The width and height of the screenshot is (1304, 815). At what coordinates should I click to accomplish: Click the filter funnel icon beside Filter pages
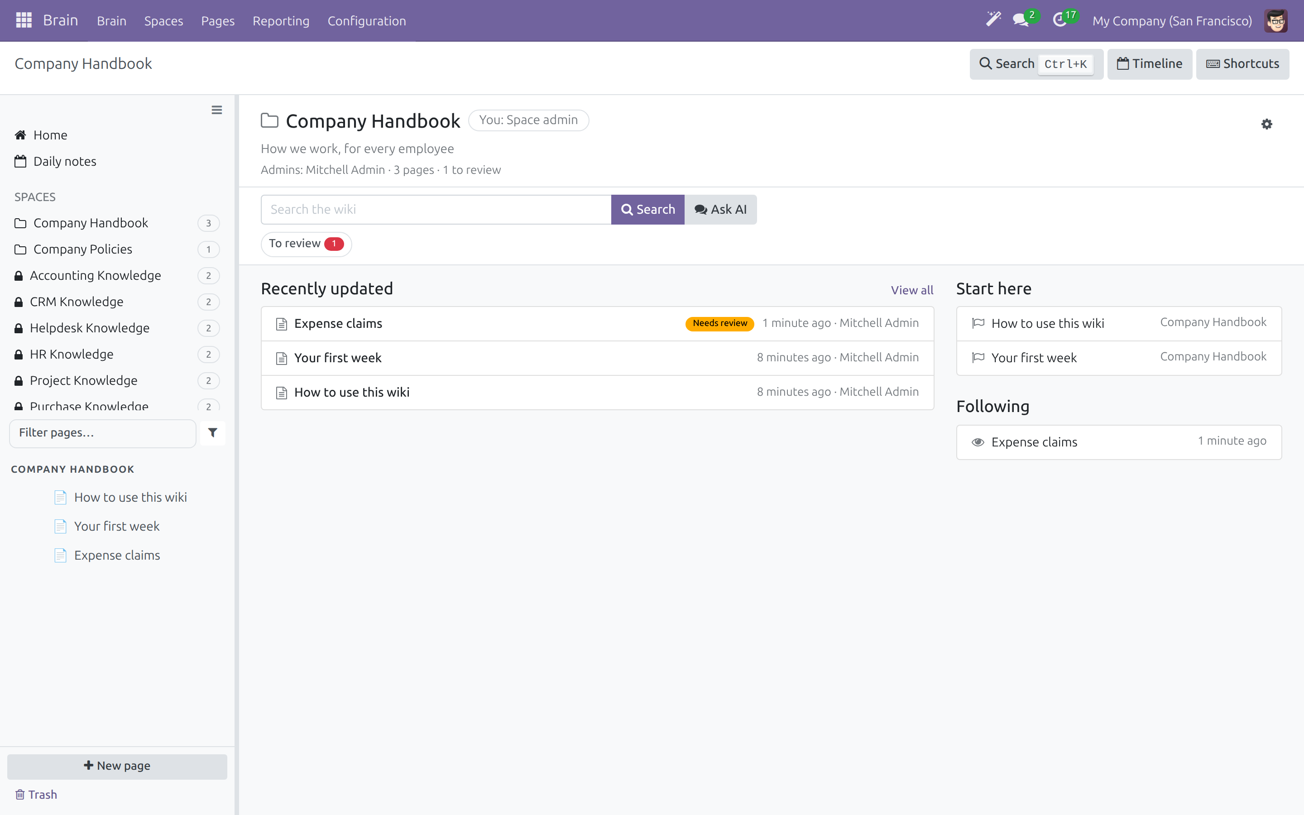[212, 433]
